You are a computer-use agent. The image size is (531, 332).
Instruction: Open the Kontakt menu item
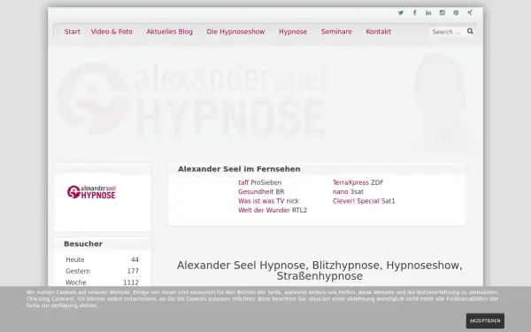coord(378,32)
